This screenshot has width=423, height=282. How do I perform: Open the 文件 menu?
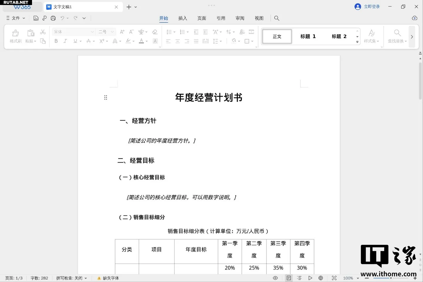(x=16, y=18)
